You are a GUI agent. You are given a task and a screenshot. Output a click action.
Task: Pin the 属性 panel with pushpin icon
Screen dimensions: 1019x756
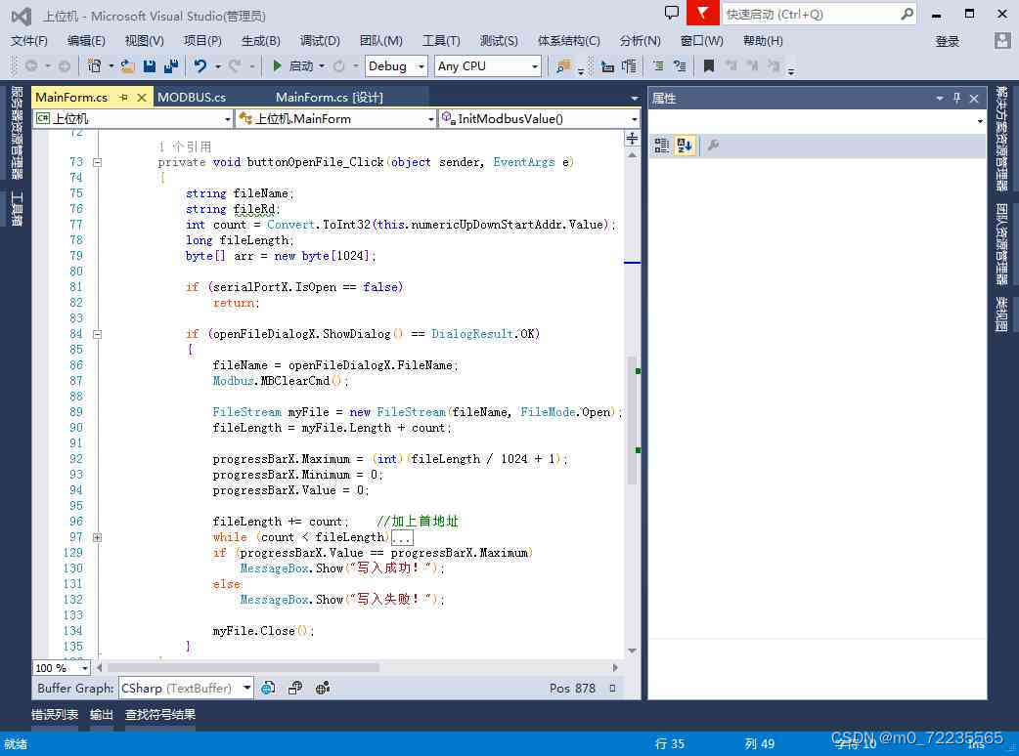(x=956, y=98)
